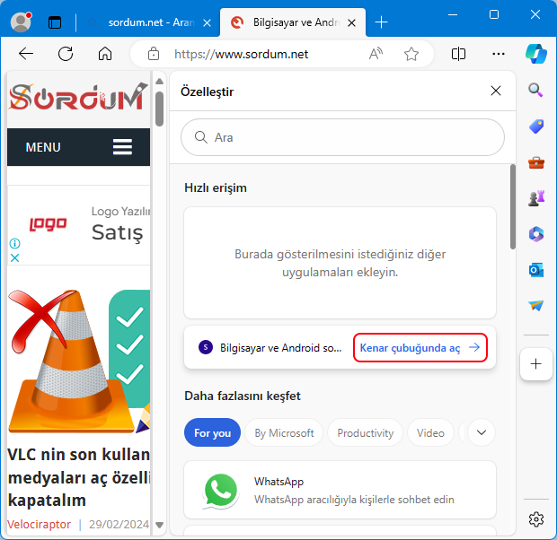Open the paper plane sidebar app
The height and width of the screenshot is (540, 557).
click(x=536, y=306)
